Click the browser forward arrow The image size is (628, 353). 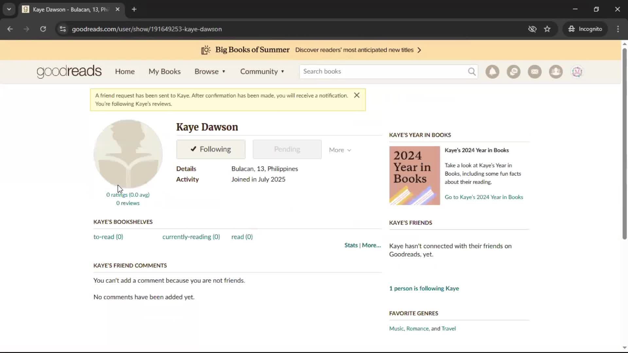tap(26, 29)
